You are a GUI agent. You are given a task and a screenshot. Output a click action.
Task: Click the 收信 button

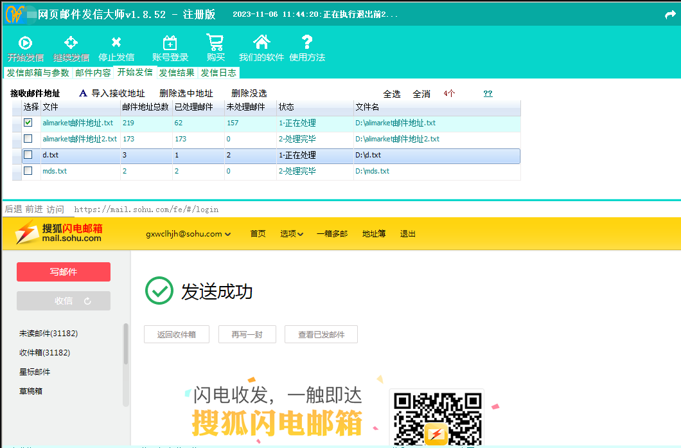click(x=64, y=301)
